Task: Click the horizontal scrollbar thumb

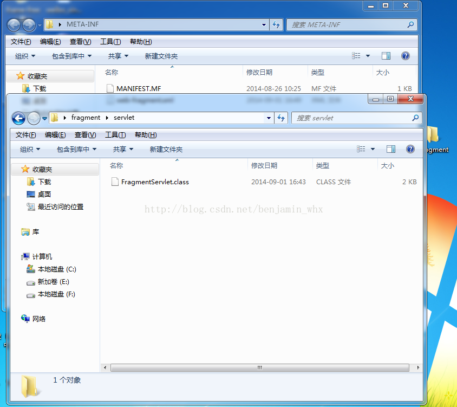Action: tap(260, 367)
